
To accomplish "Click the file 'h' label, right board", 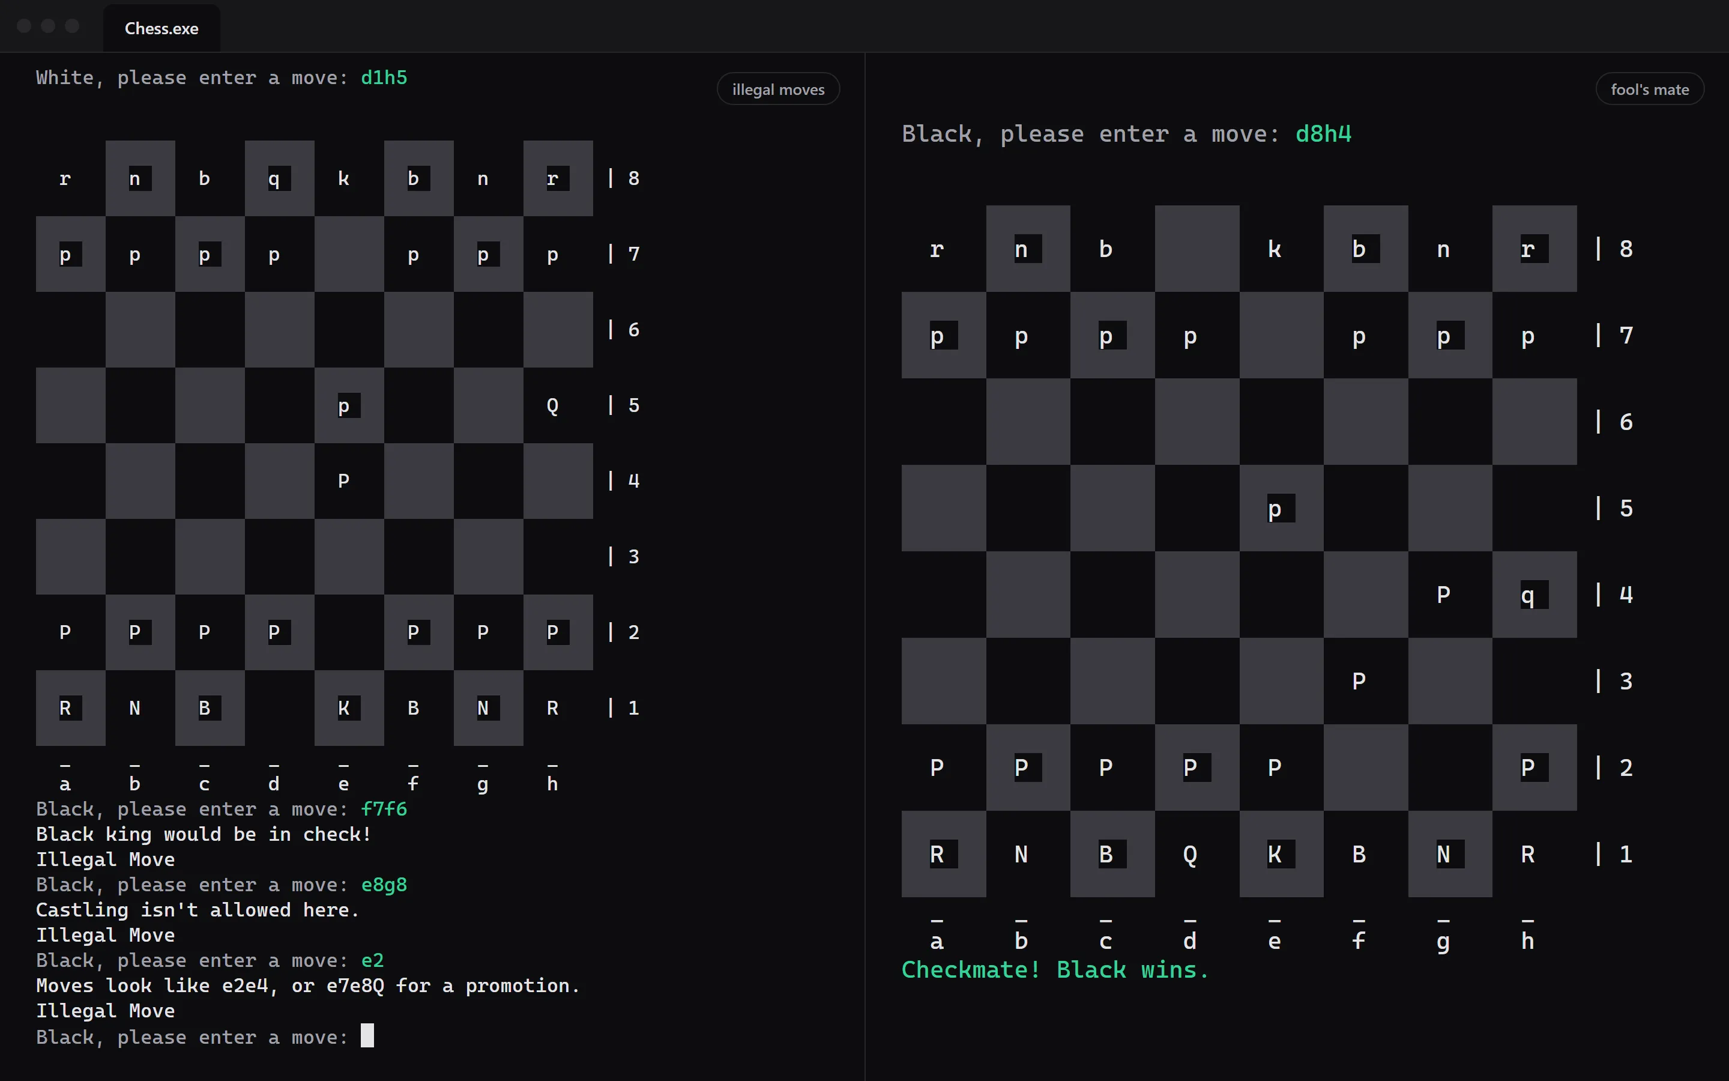I will 1527,940.
